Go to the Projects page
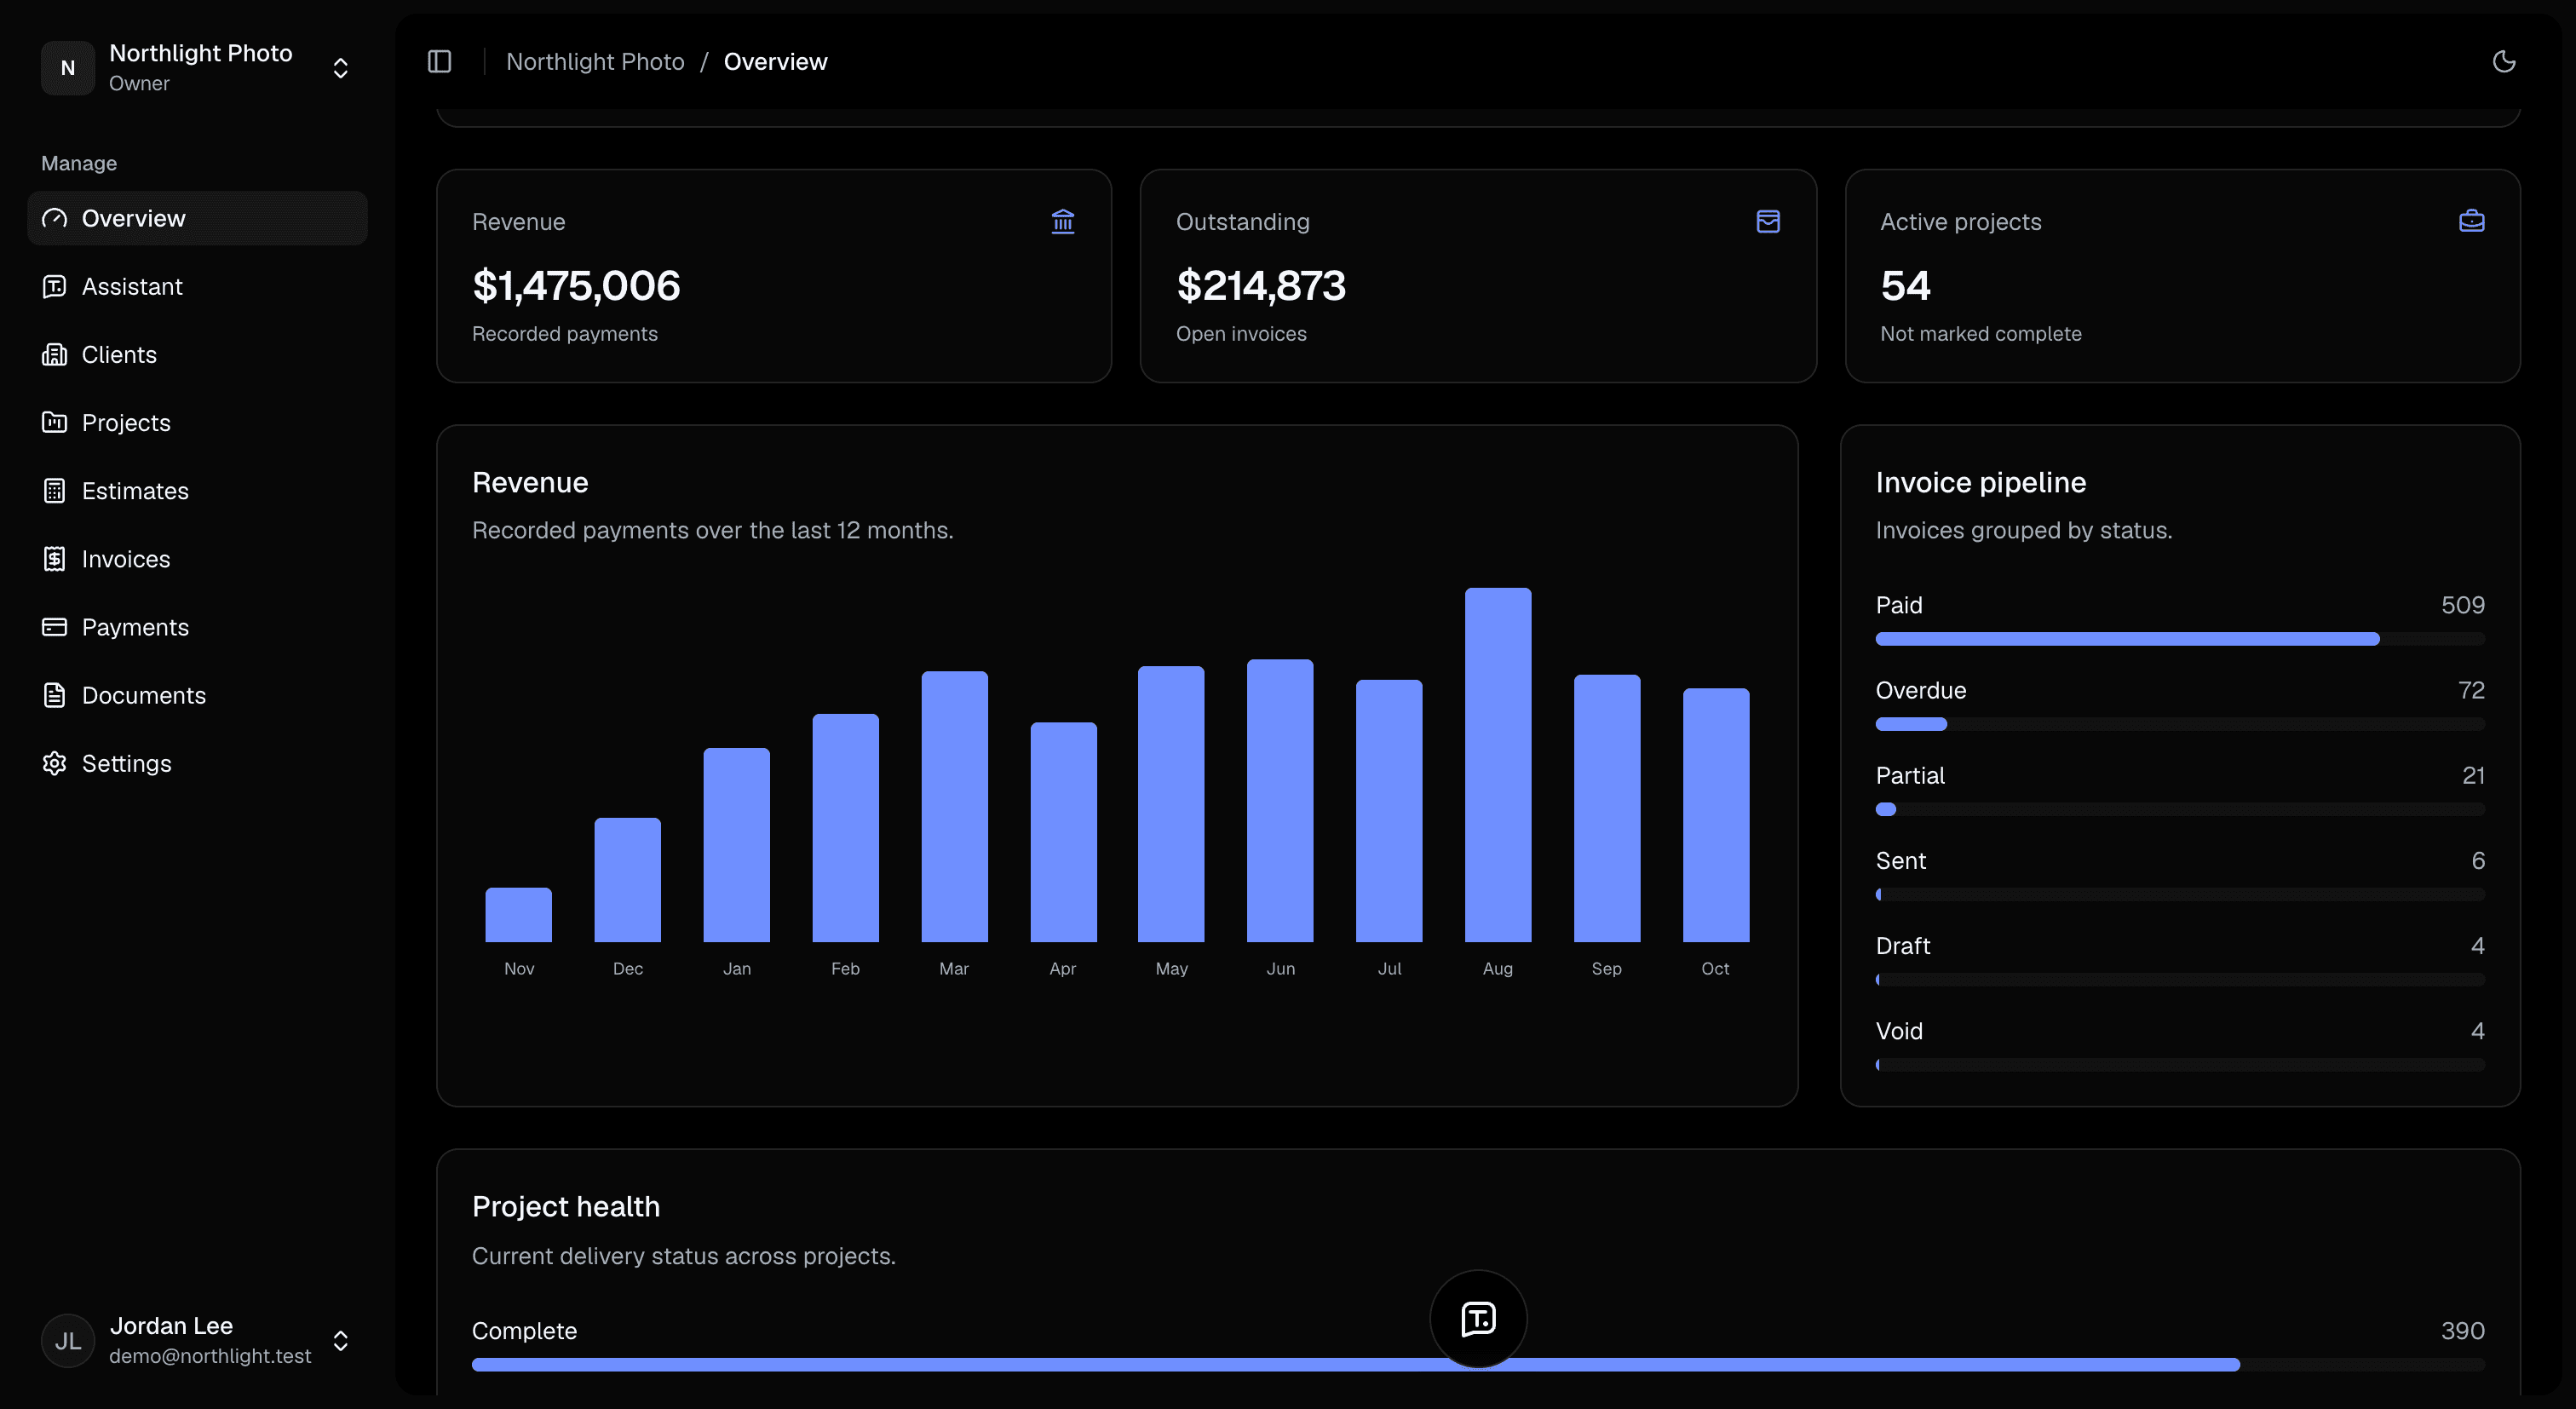The width and height of the screenshot is (2576, 1409). (198, 422)
